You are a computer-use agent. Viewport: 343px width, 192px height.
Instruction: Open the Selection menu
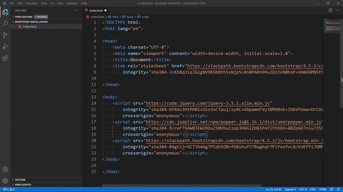(32, 3)
